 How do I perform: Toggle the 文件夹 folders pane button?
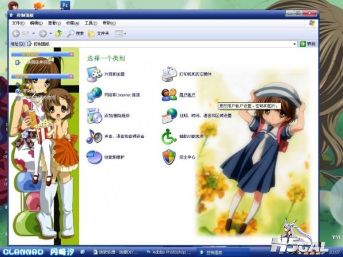tap(98, 34)
